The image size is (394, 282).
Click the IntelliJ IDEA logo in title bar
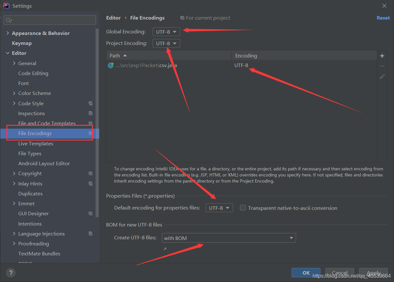[x=6, y=6]
